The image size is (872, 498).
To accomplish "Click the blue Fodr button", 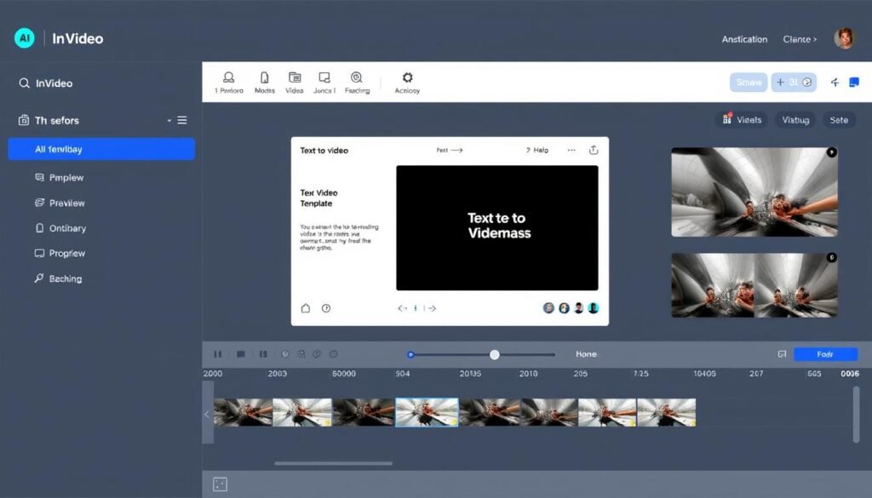I will (825, 353).
